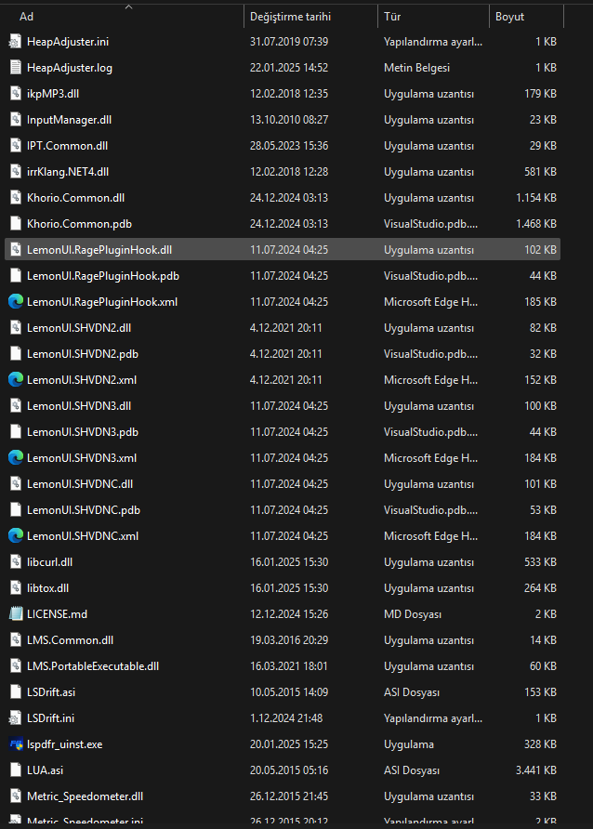Select the Metric_Speedometer.dll file name
Viewport: 593px width, 829px height.
(x=86, y=796)
